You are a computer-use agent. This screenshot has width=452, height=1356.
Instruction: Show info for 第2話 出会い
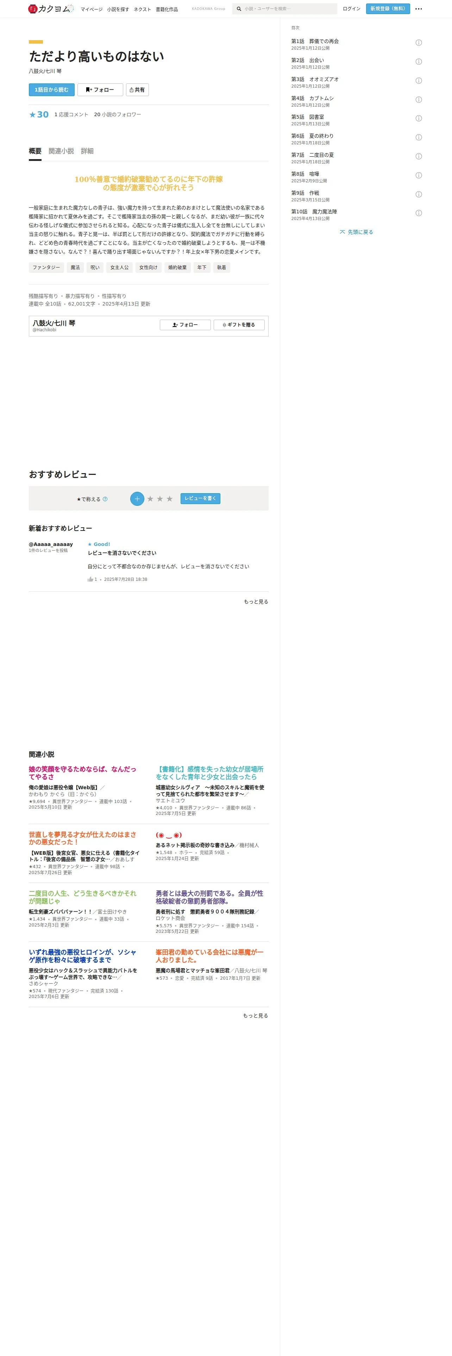pyautogui.click(x=418, y=62)
